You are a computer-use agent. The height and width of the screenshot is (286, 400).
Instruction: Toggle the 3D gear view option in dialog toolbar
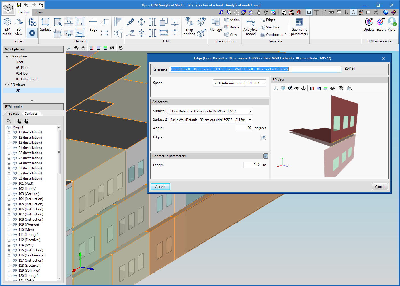(341, 88)
